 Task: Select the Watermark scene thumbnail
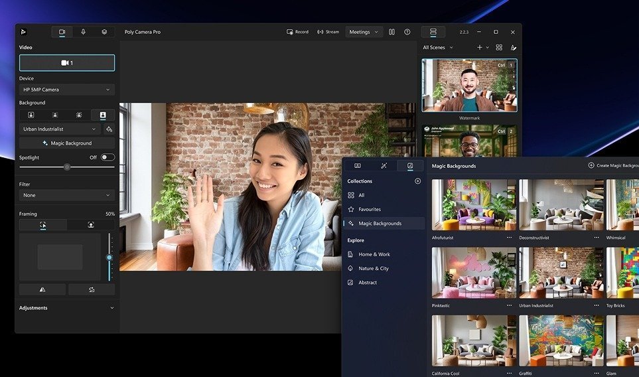tap(470, 85)
